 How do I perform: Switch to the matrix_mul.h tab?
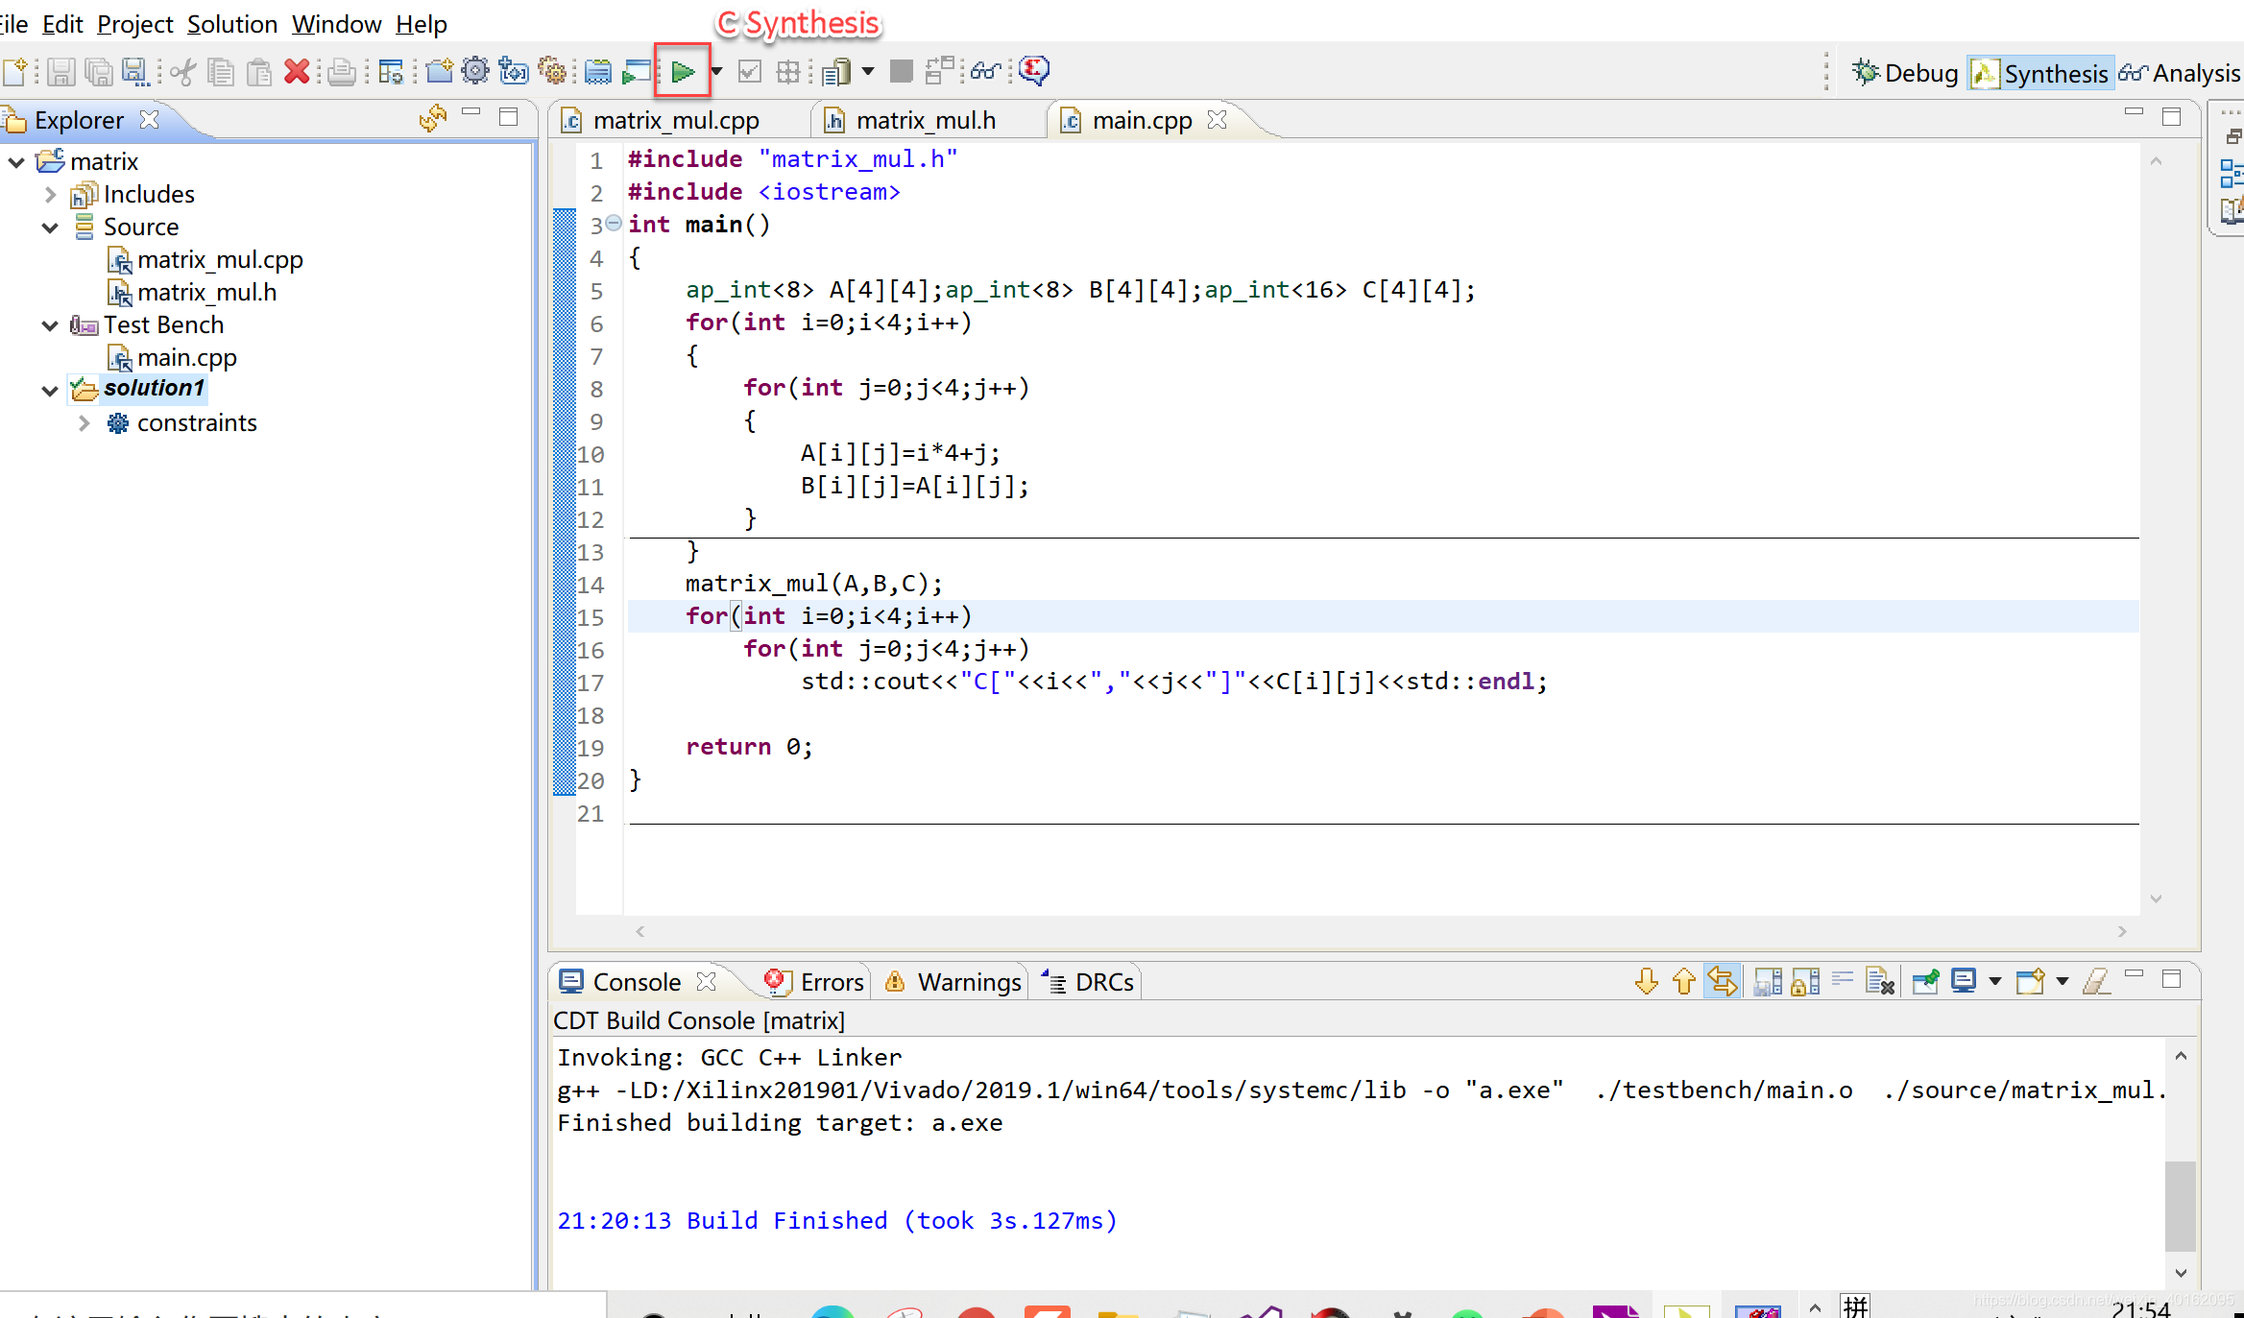(x=925, y=120)
